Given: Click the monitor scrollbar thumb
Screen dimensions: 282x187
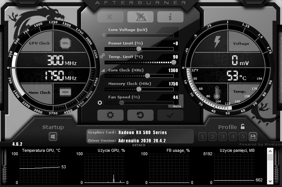Looking at the screenshot, I should 270,157.
